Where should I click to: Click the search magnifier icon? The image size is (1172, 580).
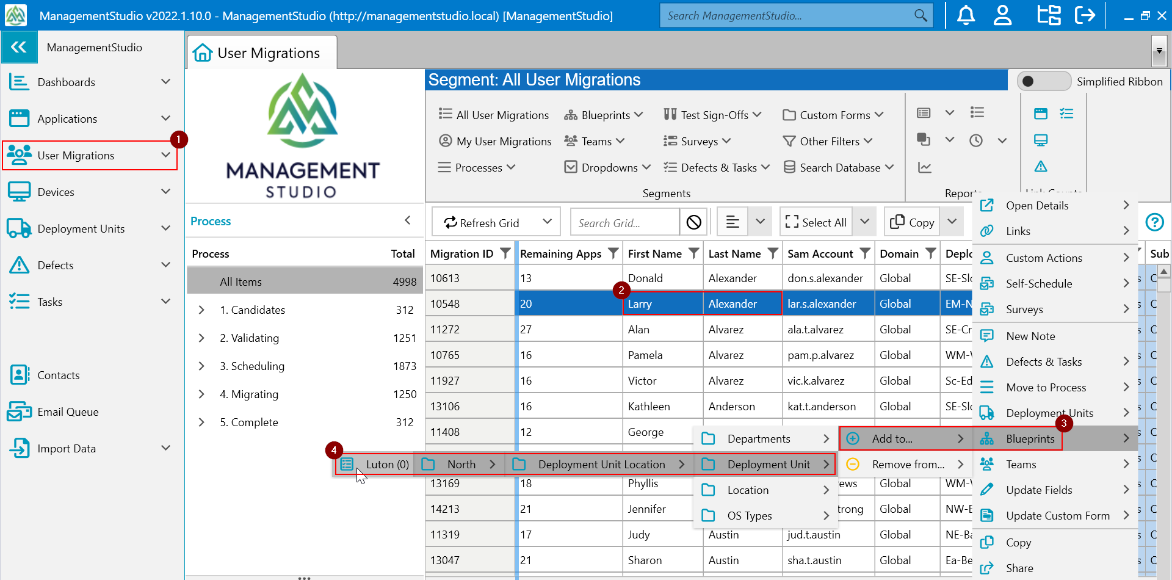tap(921, 15)
